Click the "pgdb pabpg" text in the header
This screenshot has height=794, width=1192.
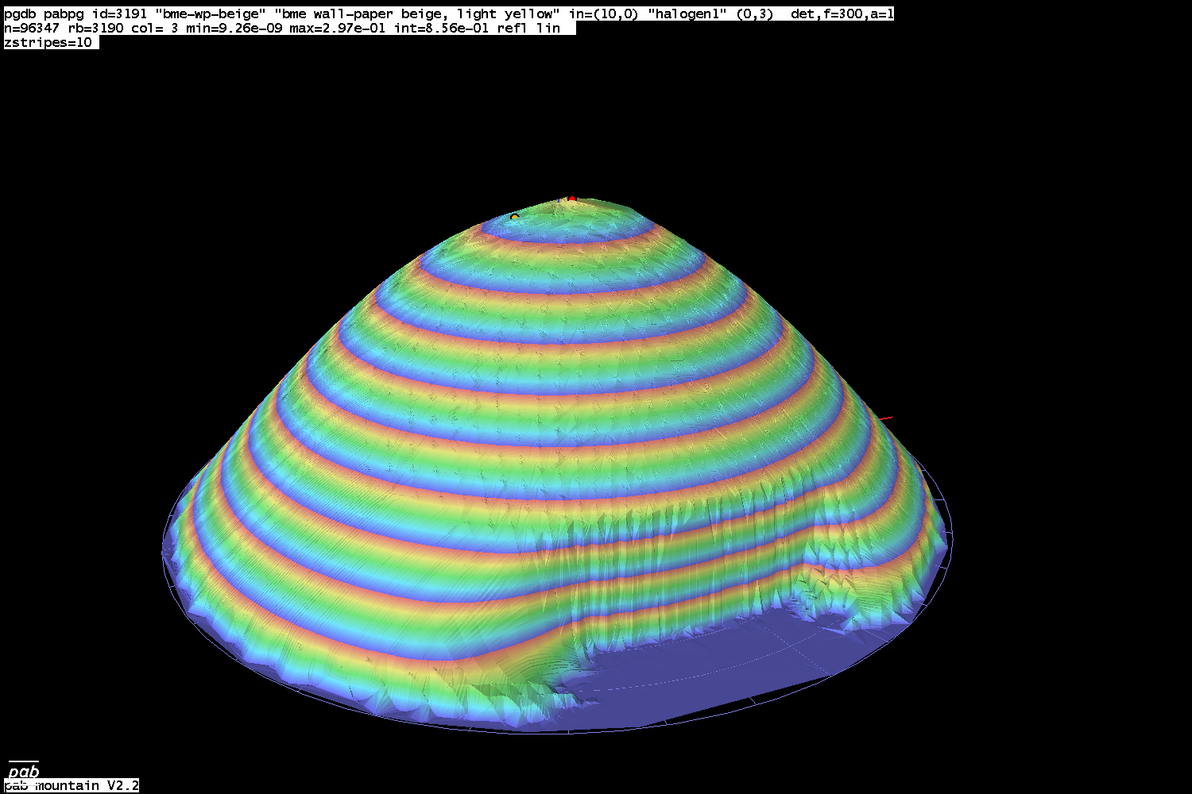[x=44, y=14]
